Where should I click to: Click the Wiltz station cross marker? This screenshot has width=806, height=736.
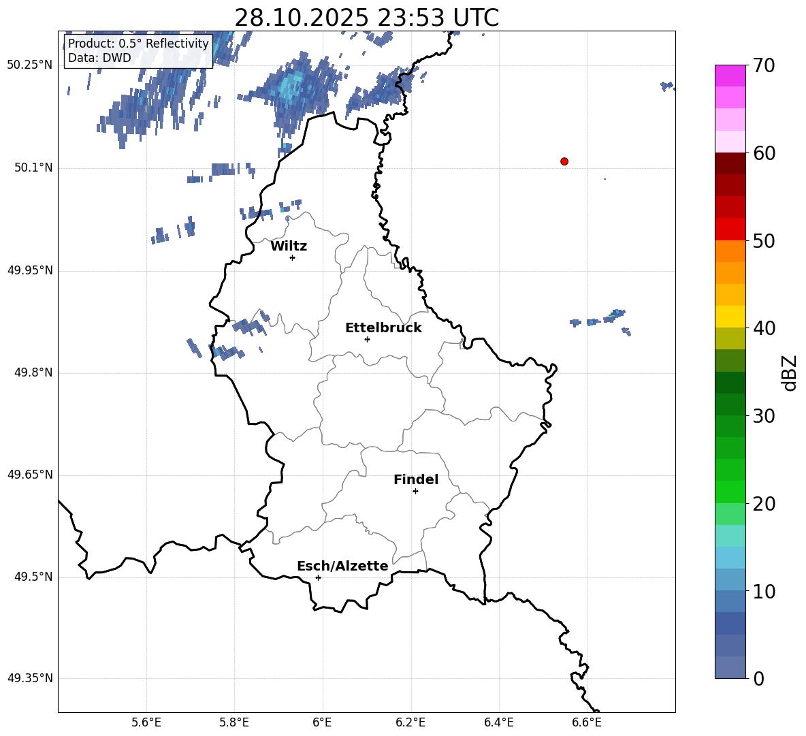[x=293, y=257]
